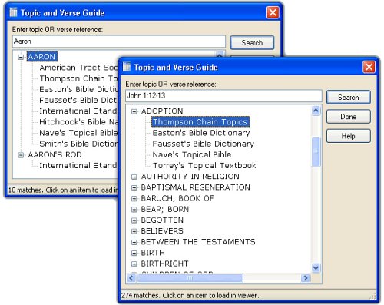Click the topic field containing Aaron

click(119, 41)
